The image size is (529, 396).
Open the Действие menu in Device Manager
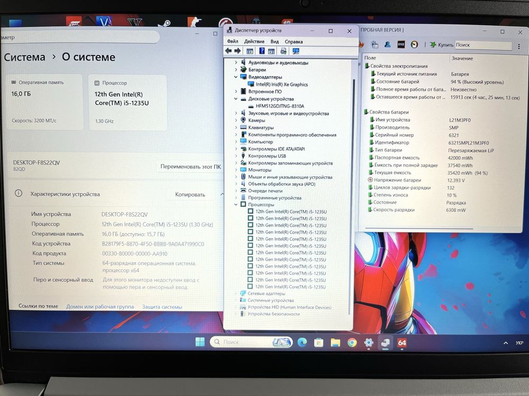(x=254, y=41)
